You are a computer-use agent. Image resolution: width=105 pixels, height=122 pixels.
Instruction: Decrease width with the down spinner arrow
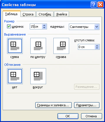pos(44,28)
